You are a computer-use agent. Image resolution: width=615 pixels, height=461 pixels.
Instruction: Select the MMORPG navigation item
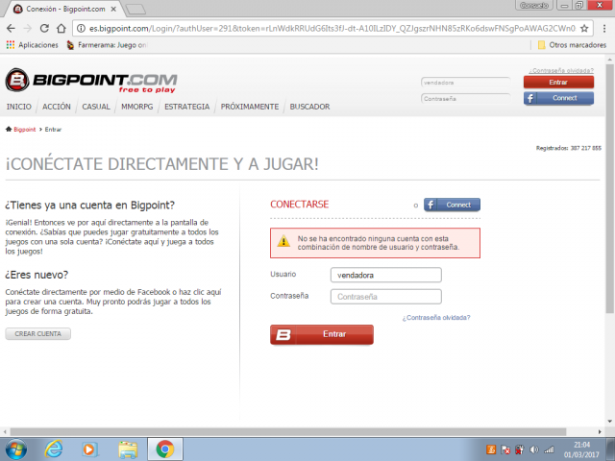pyautogui.click(x=137, y=107)
